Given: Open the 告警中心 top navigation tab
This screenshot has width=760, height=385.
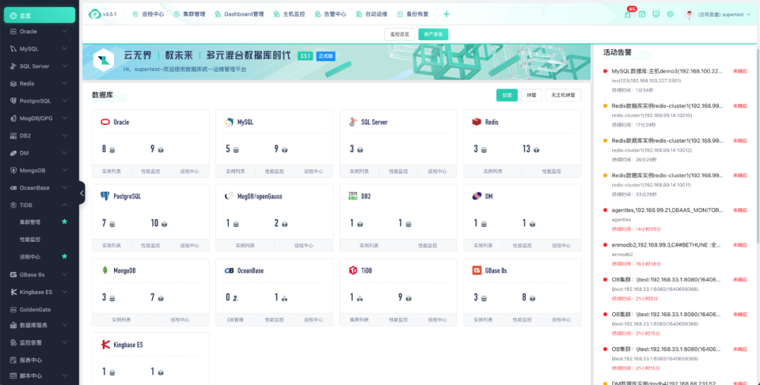Looking at the screenshot, I should [331, 14].
